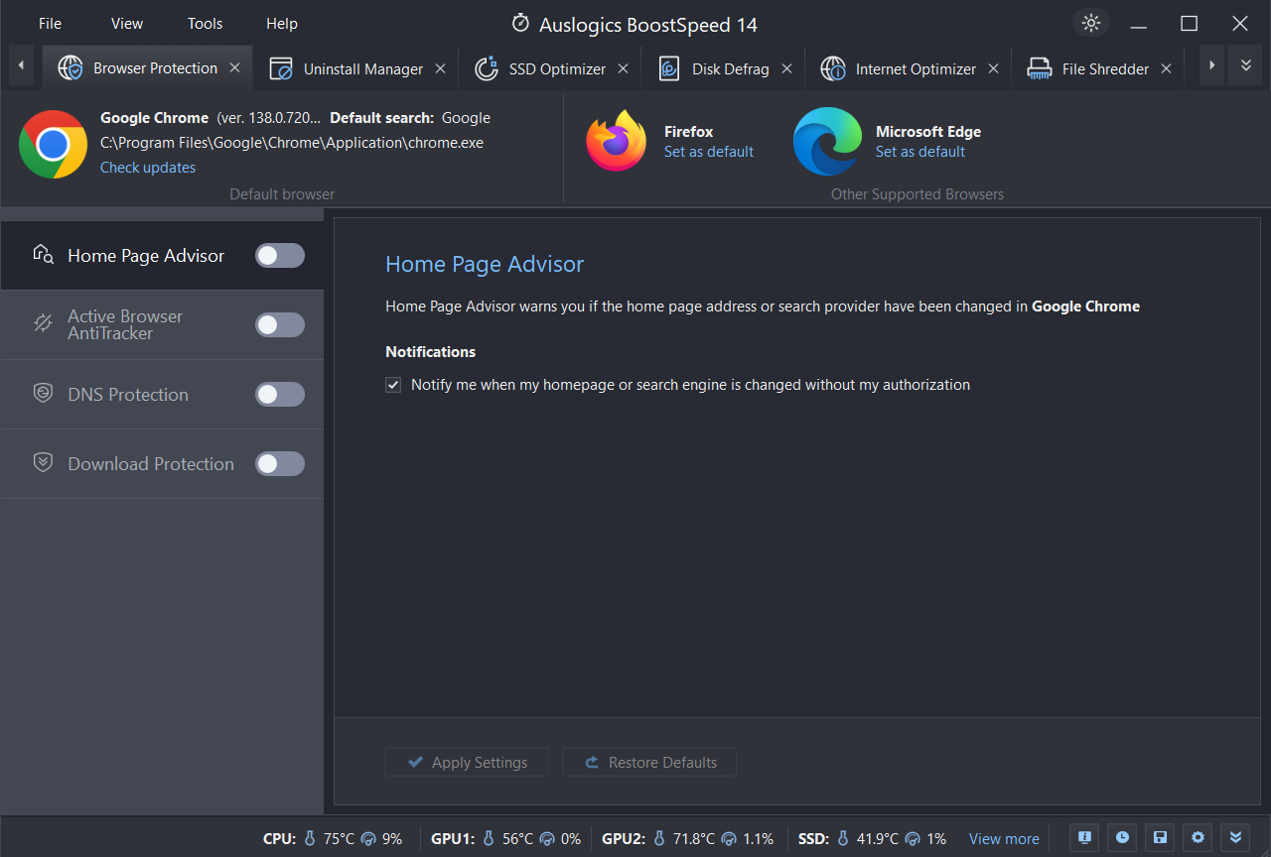Set Firefox as default browser
The image size is (1271, 857).
[708, 151]
